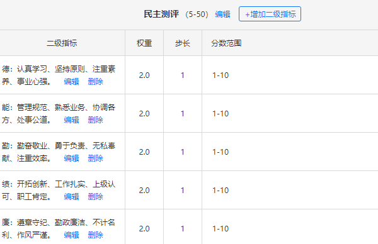Click score range 1-10 in 绩 row
The image size is (378, 244).
[x=220, y=191]
